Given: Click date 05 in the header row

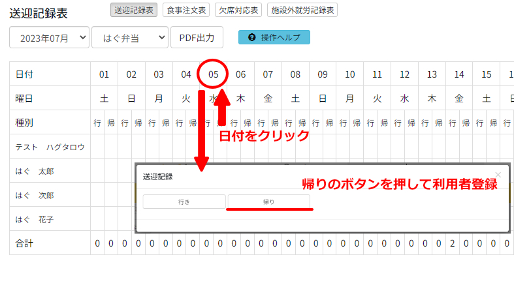Looking at the screenshot, I should pos(214,74).
